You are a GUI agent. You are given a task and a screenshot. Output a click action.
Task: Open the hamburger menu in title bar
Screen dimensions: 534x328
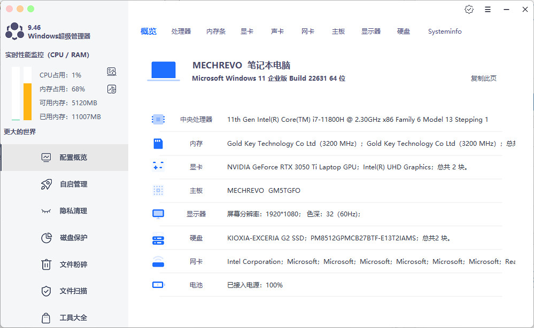(x=487, y=10)
